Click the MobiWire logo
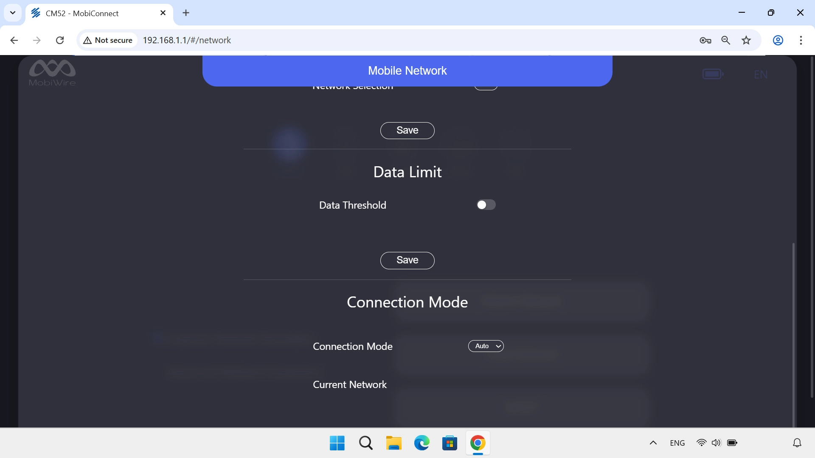This screenshot has height=458, width=815. tap(52, 73)
